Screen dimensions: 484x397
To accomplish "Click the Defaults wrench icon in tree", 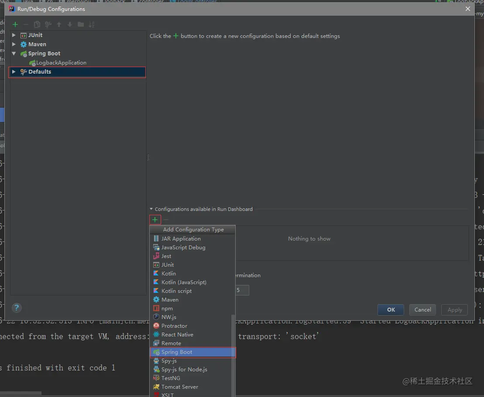I will pos(24,72).
